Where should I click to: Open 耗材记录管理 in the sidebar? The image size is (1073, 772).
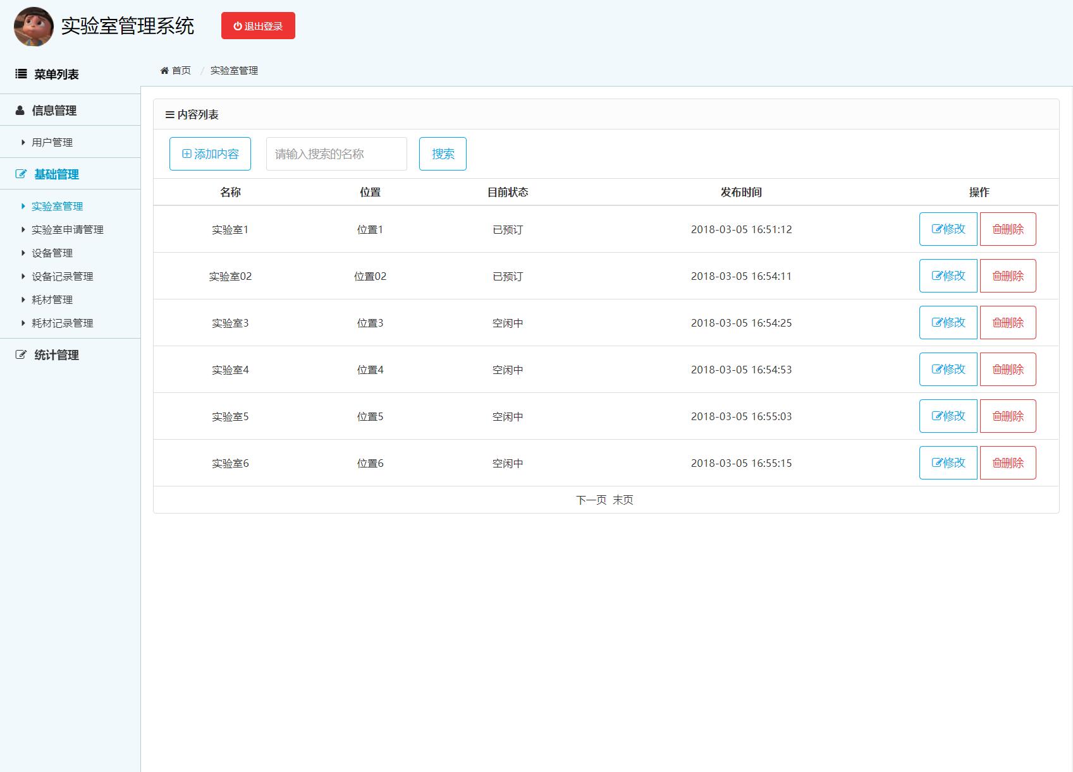click(62, 323)
